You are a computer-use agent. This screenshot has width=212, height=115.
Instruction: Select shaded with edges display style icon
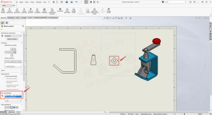14,107
